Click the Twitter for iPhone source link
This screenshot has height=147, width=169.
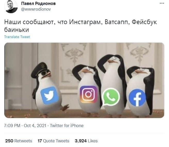click(67, 126)
